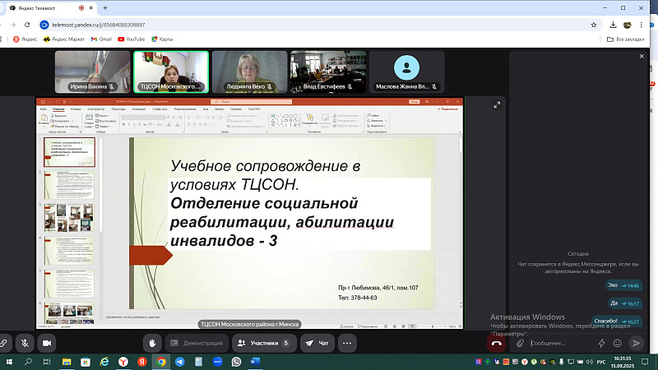The width and height of the screenshot is (658, 370).
Task: Unmute the microphone in Telemost call
Action: pos(25,343)
